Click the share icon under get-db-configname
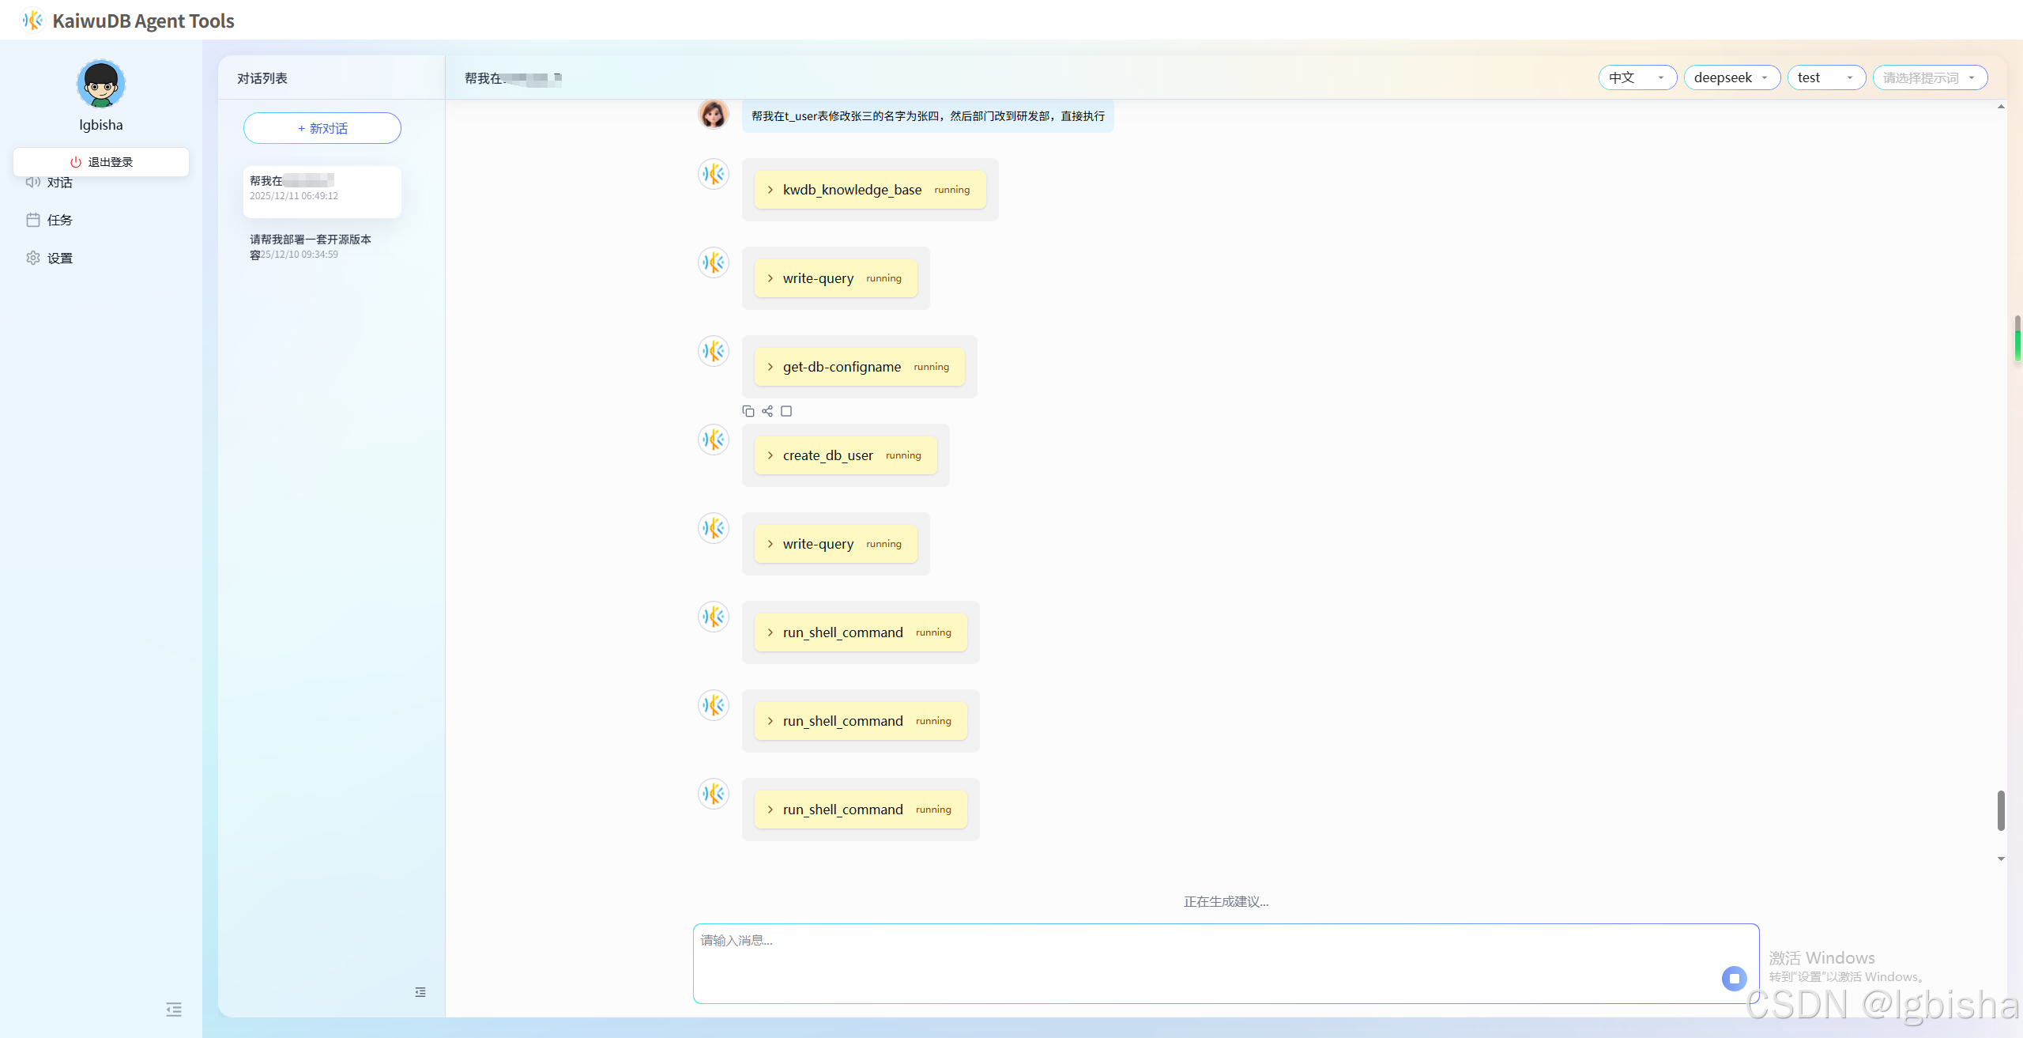This screenshot has height=1038, width=2023. coord(767,411)
